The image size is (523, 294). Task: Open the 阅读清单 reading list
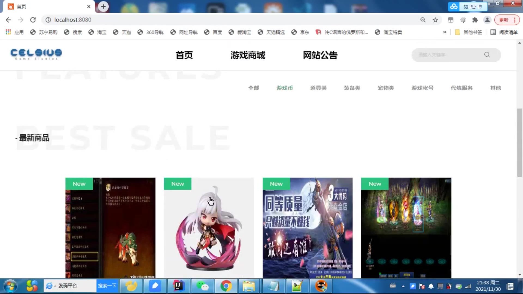point(504,32)
